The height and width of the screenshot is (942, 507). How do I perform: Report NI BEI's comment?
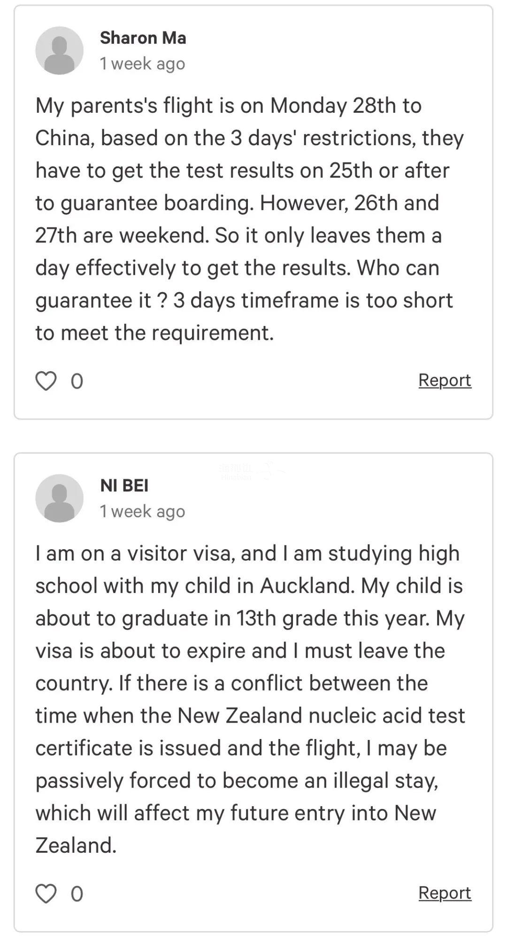point(445,893)
